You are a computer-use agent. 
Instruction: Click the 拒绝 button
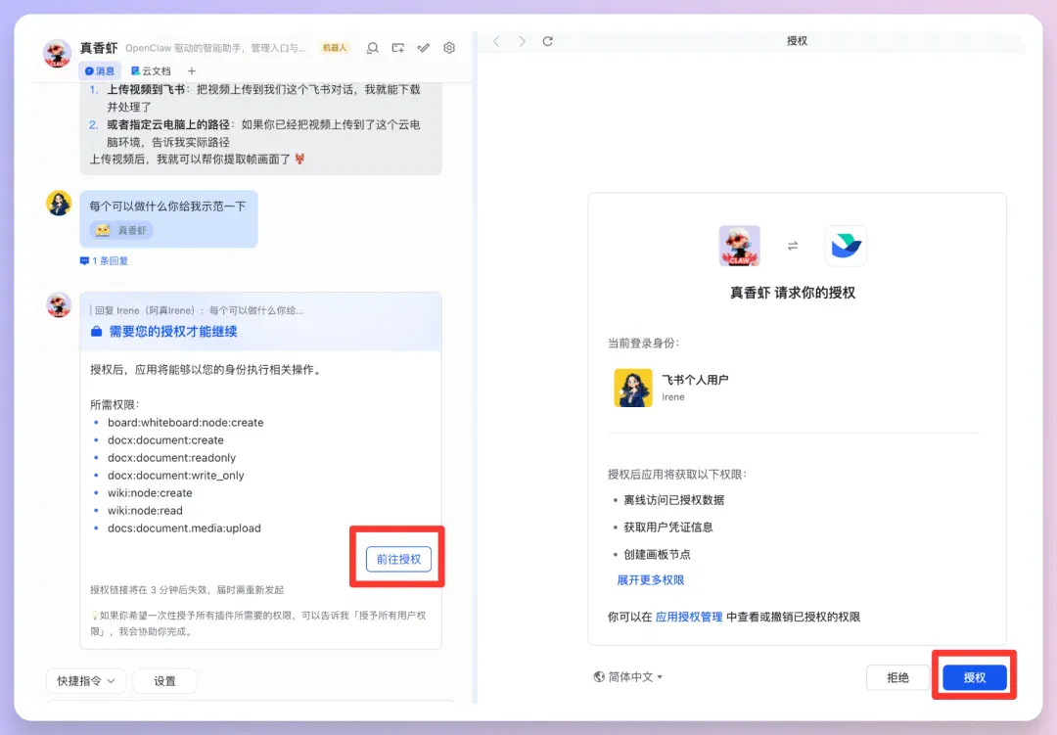click(897, 677)
